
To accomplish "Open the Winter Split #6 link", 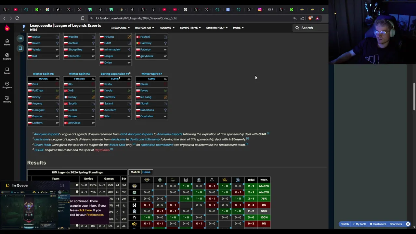I will (43, 74).
